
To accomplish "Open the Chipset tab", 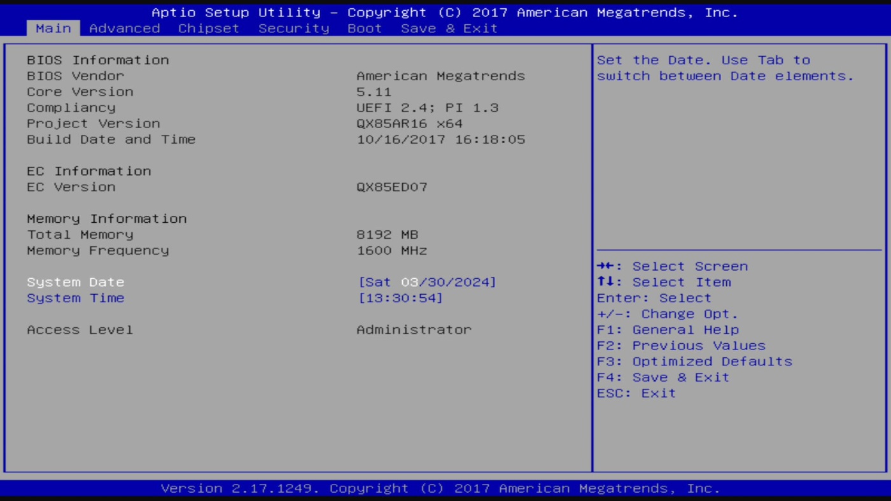I will point(209,28).
